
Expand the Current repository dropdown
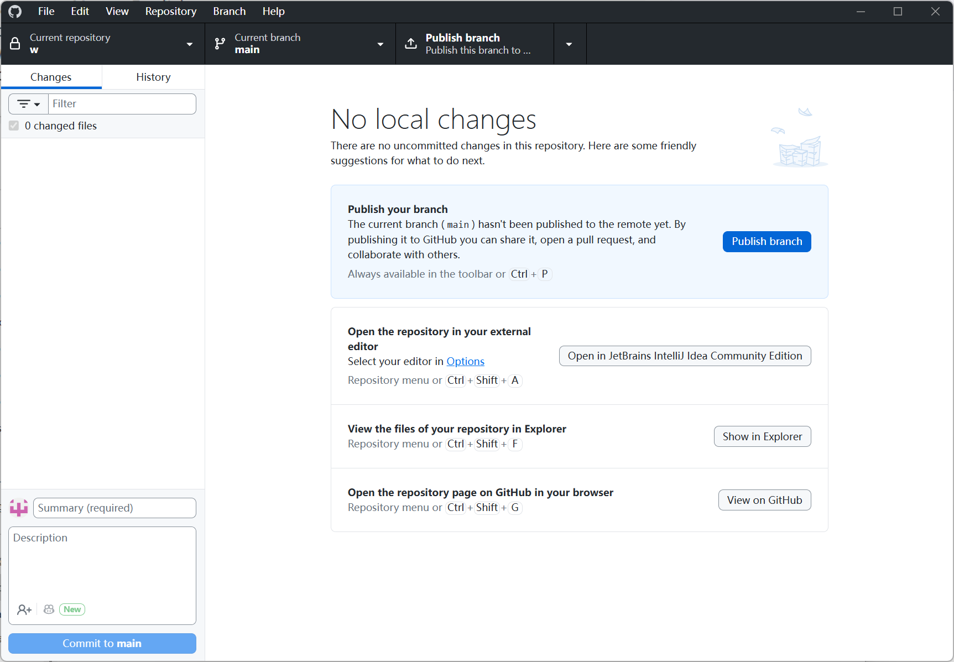tap(103, 44)
